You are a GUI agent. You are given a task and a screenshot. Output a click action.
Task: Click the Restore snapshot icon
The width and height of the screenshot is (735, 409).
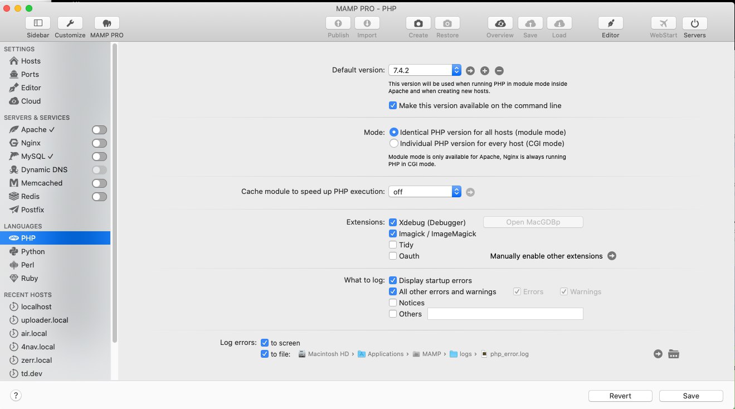click(x=447, y=23)
